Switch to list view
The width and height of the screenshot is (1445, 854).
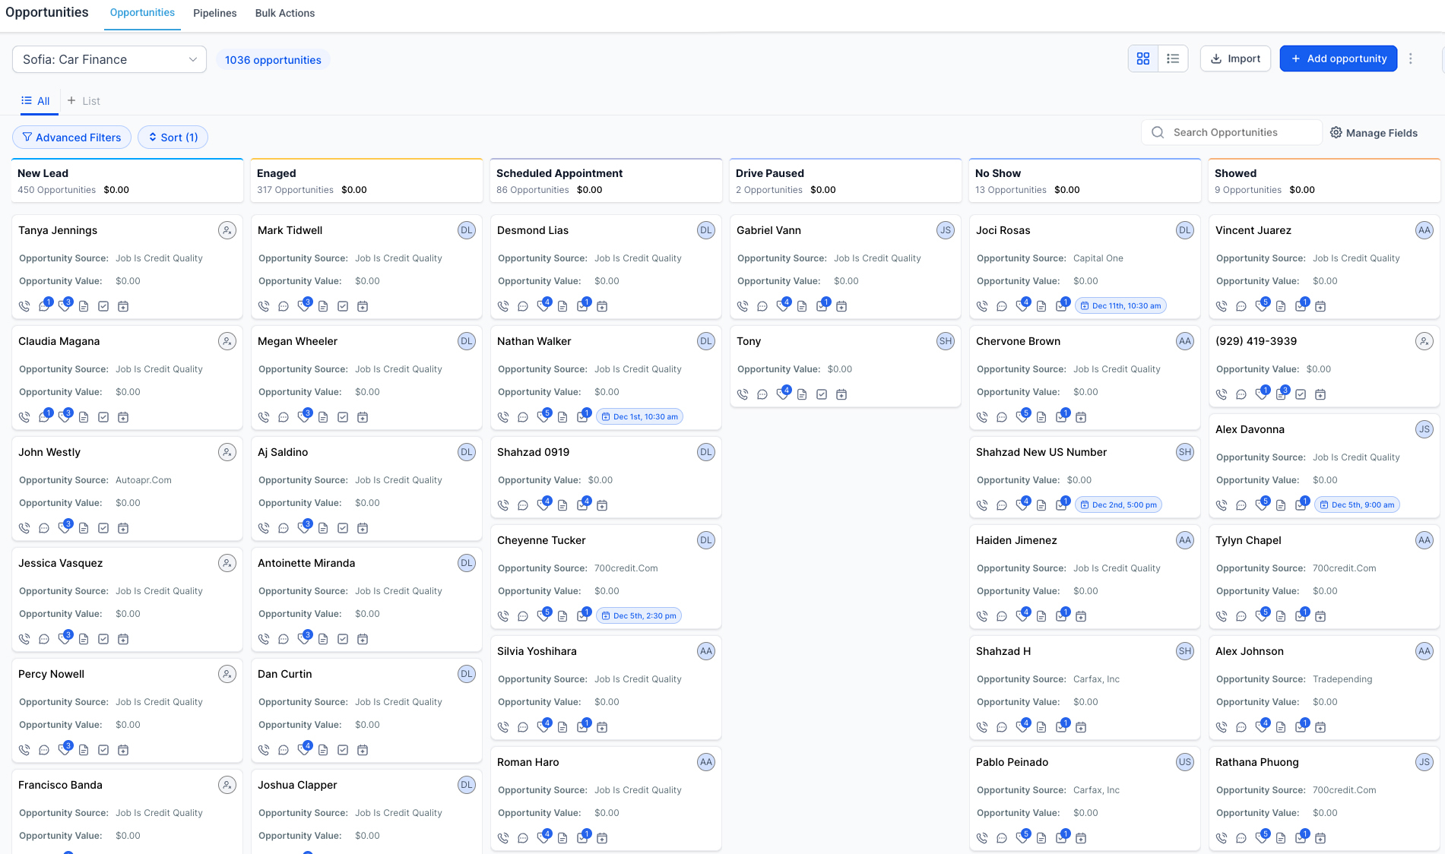1173,59
